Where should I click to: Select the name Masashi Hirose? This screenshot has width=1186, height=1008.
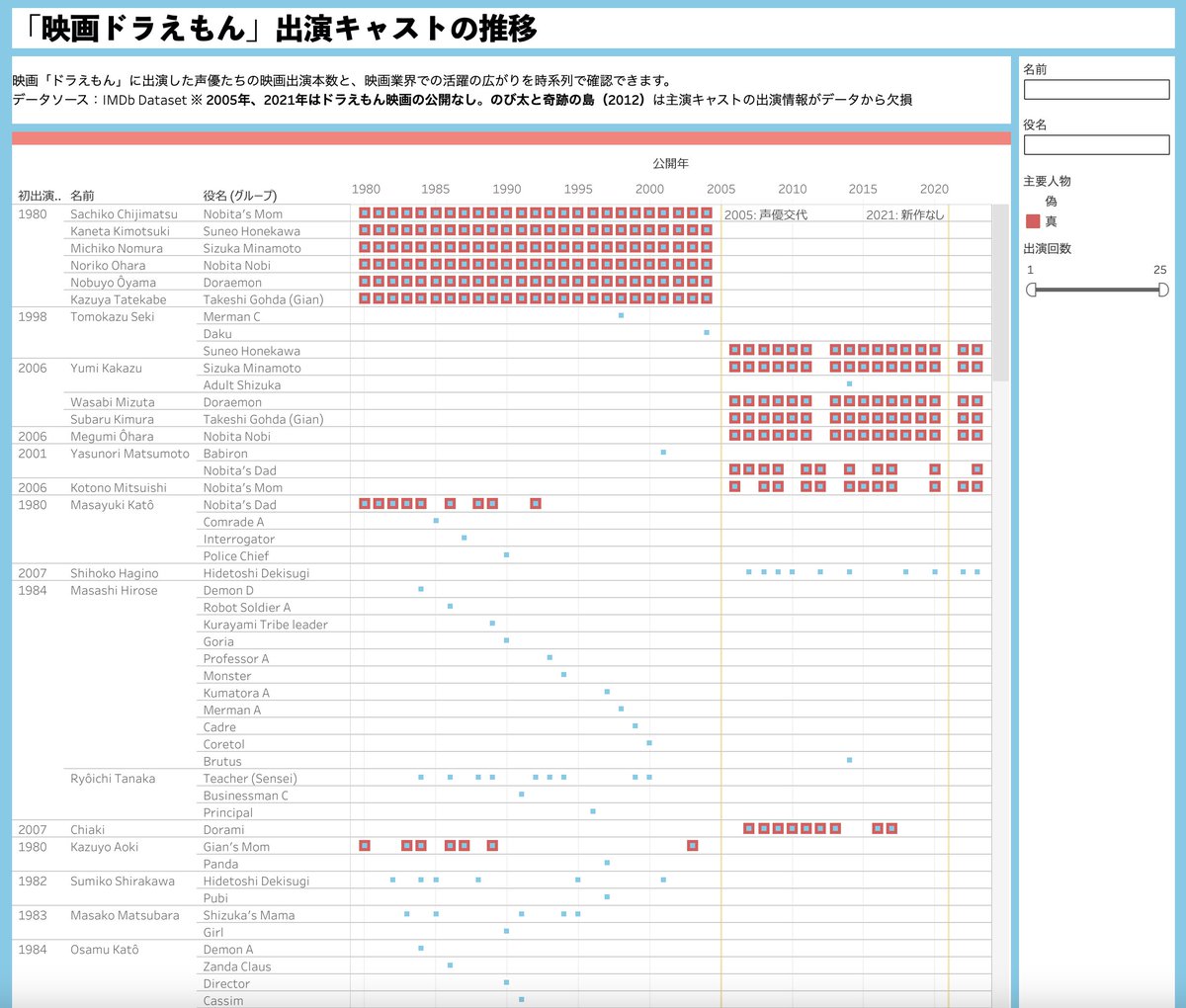pyautogui.click(x=114, y=590)
